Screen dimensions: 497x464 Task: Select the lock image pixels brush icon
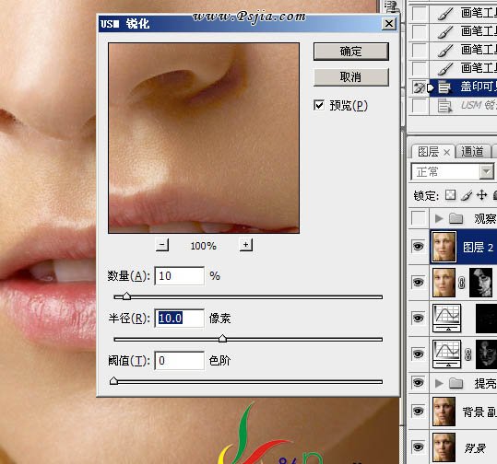click(x=467, y=195)
